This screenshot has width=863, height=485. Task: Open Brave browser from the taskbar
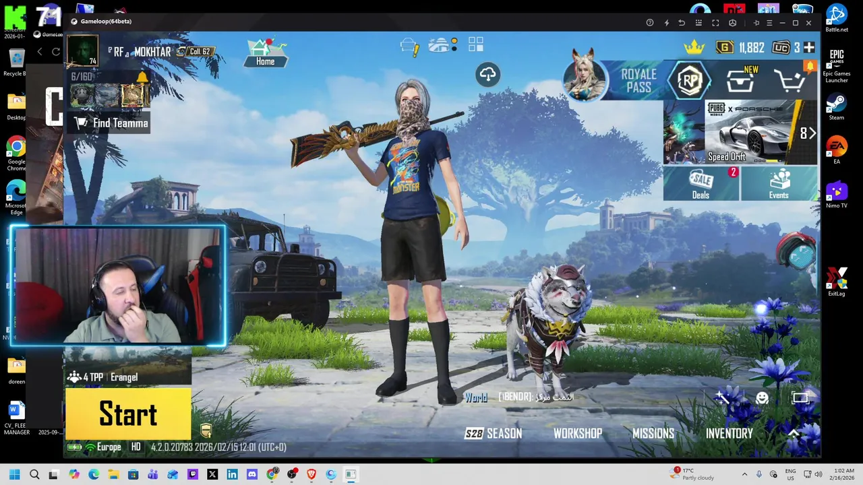click(311, 474)
